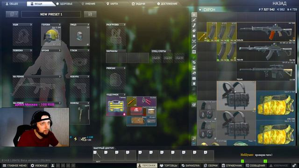This screenshot has width=299, height=168.
Task: Click quick access slot holding the hatchet
Action: tap(98, 155)
